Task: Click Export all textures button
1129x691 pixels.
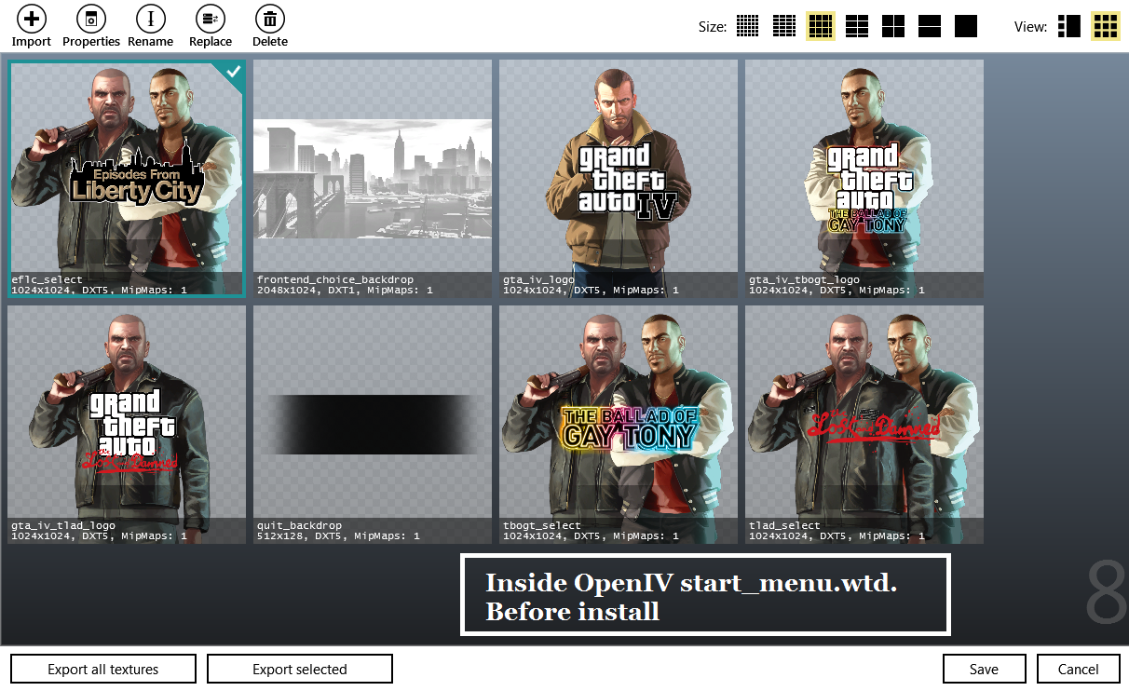Action: coord(103,669)
